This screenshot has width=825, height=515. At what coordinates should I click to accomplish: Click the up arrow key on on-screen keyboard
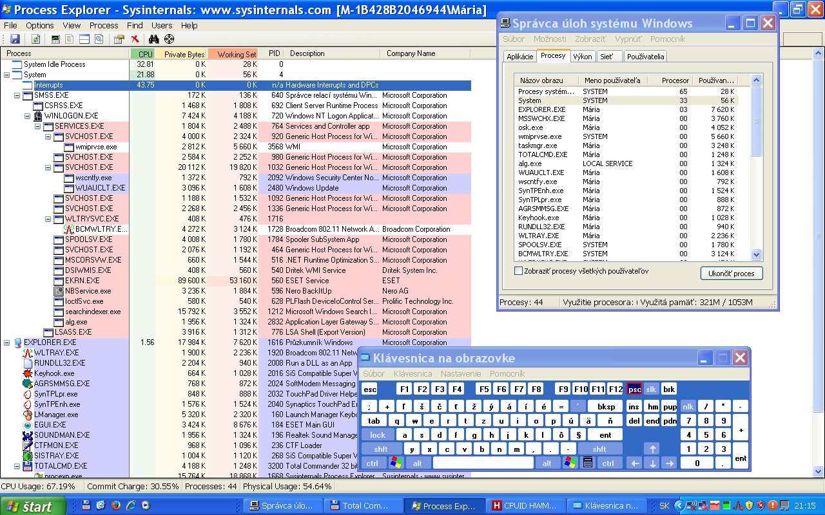click(652, 449)
